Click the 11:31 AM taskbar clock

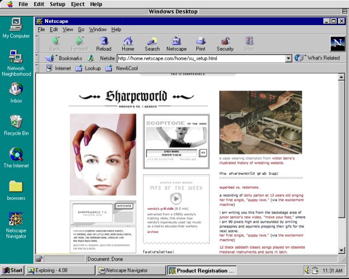[333, 270]
